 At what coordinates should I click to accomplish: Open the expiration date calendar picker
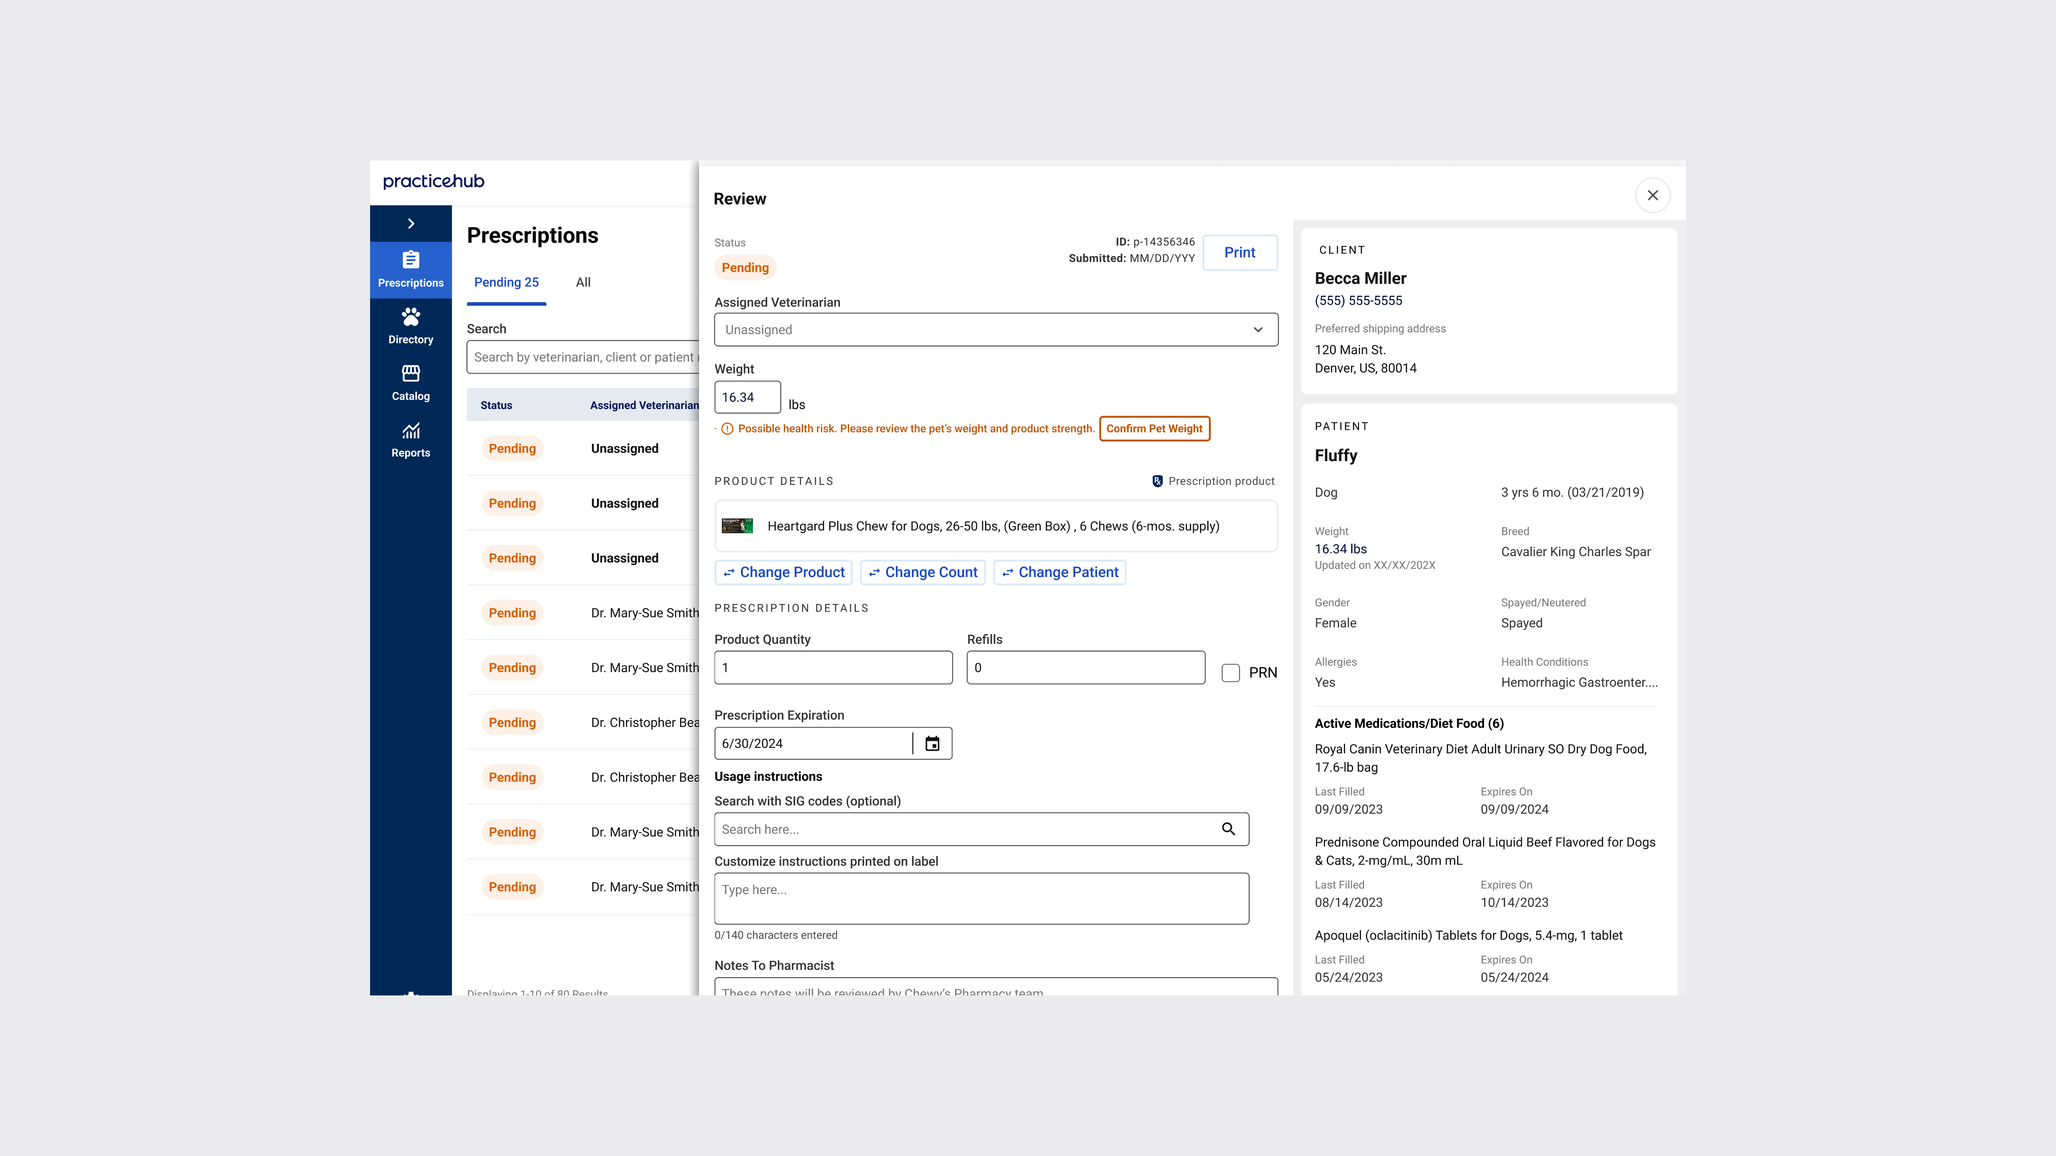932,744
